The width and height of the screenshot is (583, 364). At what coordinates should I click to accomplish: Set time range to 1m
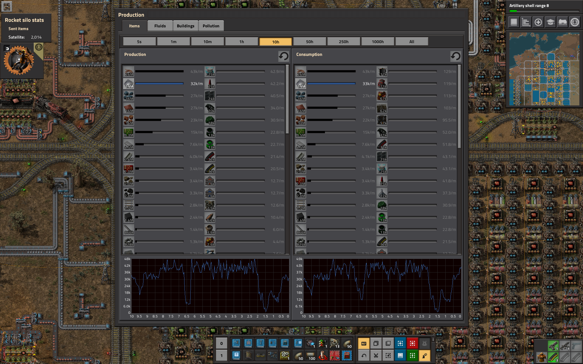(173, 42)
